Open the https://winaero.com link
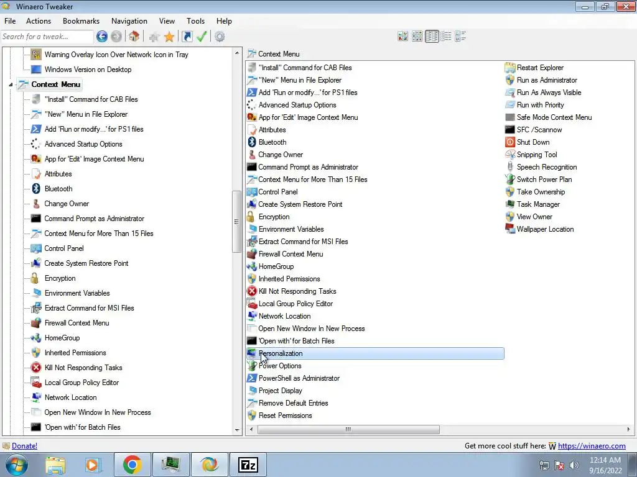Image resolution: width=637 pixels, height=477 pixels. point(592,446)
